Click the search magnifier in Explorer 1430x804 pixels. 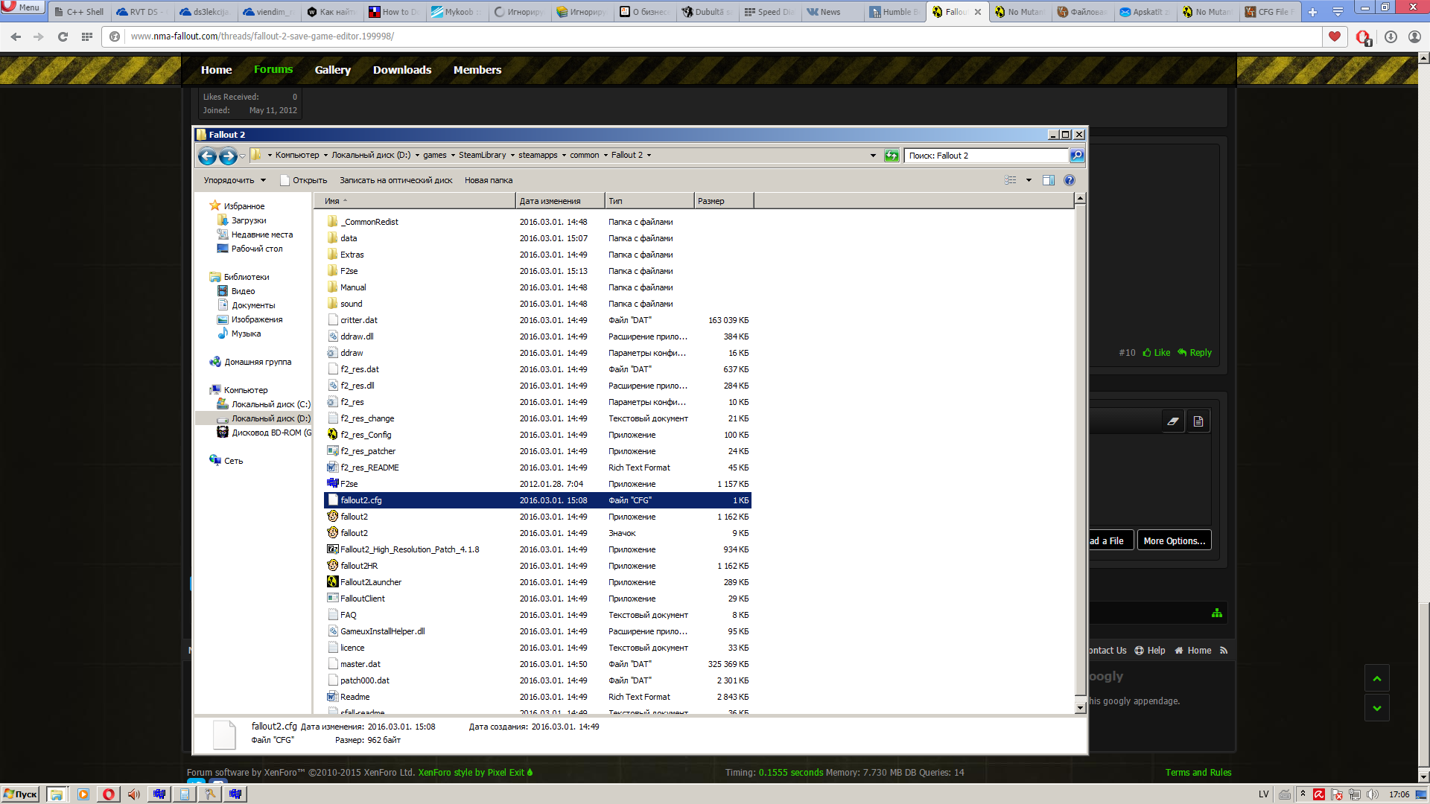point(1077,156)
